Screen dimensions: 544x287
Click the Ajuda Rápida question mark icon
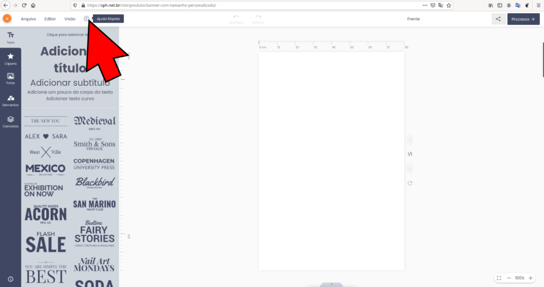click(x=86, y=19)
